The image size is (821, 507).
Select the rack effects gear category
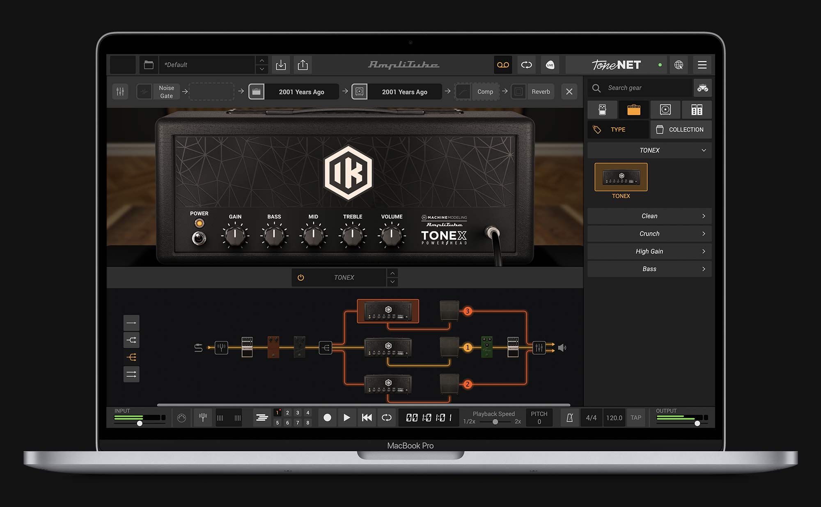point(697,110)
